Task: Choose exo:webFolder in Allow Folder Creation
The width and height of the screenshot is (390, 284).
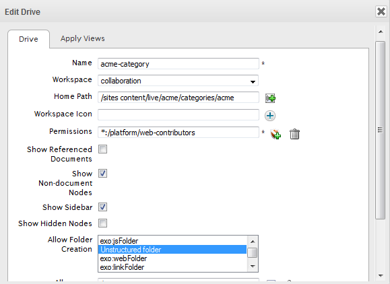Action: pos(172,258)
